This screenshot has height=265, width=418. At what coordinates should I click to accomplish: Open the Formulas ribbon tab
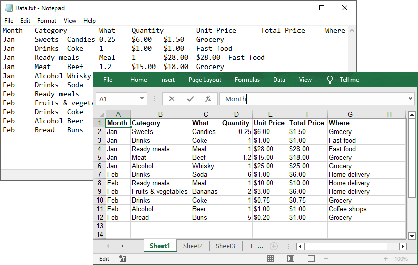[x=247, y=80]
